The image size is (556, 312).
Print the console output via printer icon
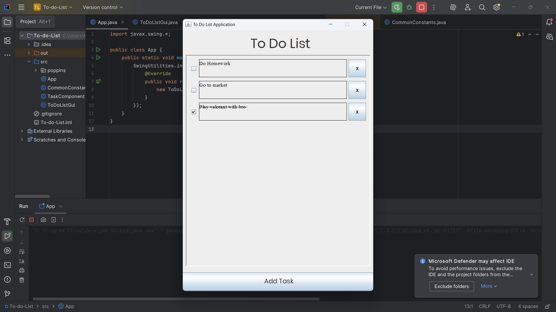pos(22,270)
